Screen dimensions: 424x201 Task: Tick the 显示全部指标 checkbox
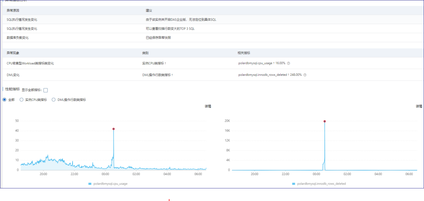(46, 90)
